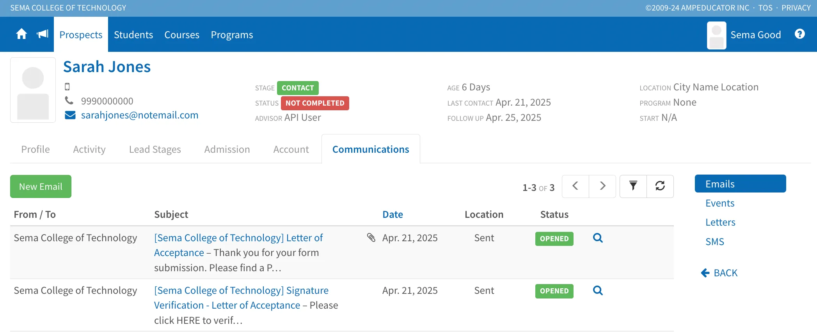Click the Sema Good user avatar
Screen dimensions: 817x332
click(717, 35)
